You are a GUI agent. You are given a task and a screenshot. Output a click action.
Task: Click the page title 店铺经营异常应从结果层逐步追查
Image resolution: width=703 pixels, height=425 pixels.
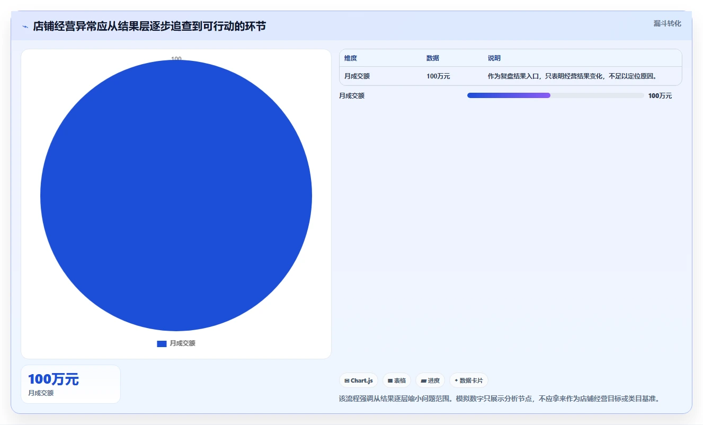149,26
